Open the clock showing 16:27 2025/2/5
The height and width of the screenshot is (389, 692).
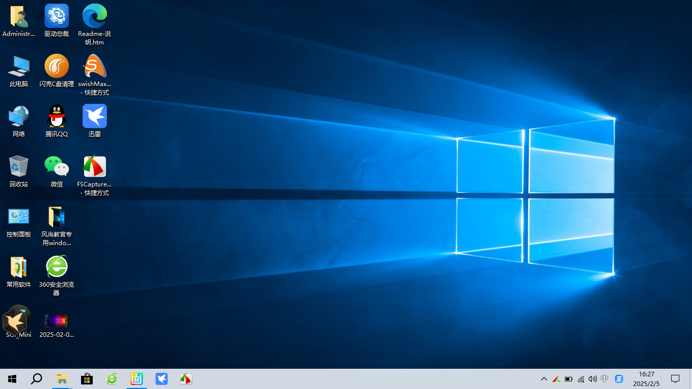click(646, 379)
